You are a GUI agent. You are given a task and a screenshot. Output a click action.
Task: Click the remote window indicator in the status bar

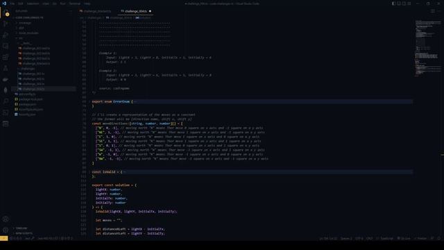click(x=3, y=238)
